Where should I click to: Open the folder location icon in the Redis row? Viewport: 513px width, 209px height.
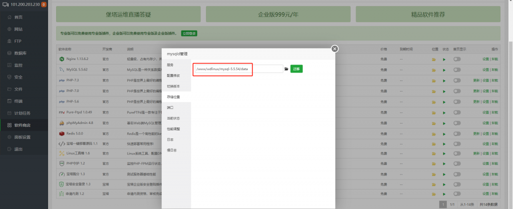(434, 133)
